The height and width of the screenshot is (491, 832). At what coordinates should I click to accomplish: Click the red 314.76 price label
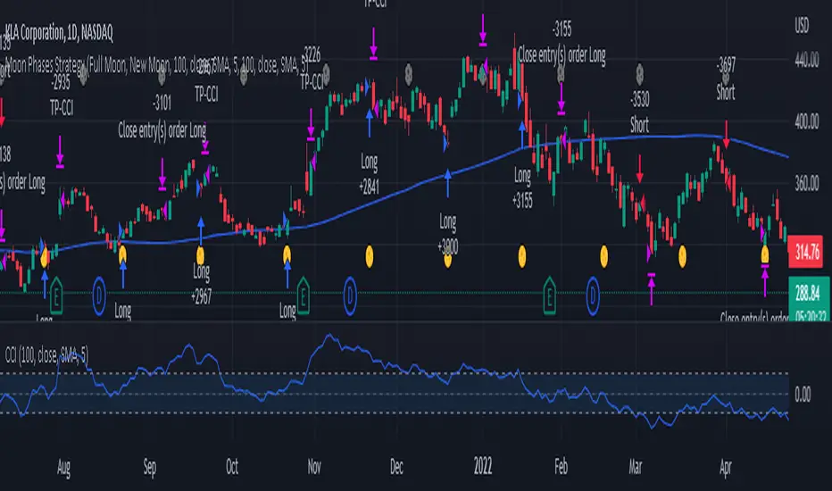[805, 252]
